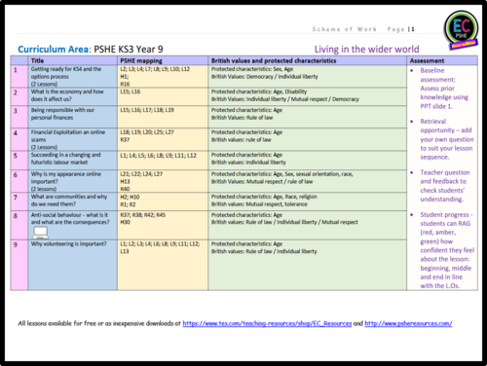
Task: Click Financial Exploitation an online scams cell
Action: [68, 139]
